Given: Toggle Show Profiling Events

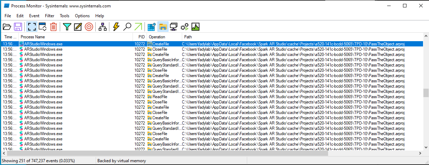Looking at the screenshot, I should (x=195, y=26).
